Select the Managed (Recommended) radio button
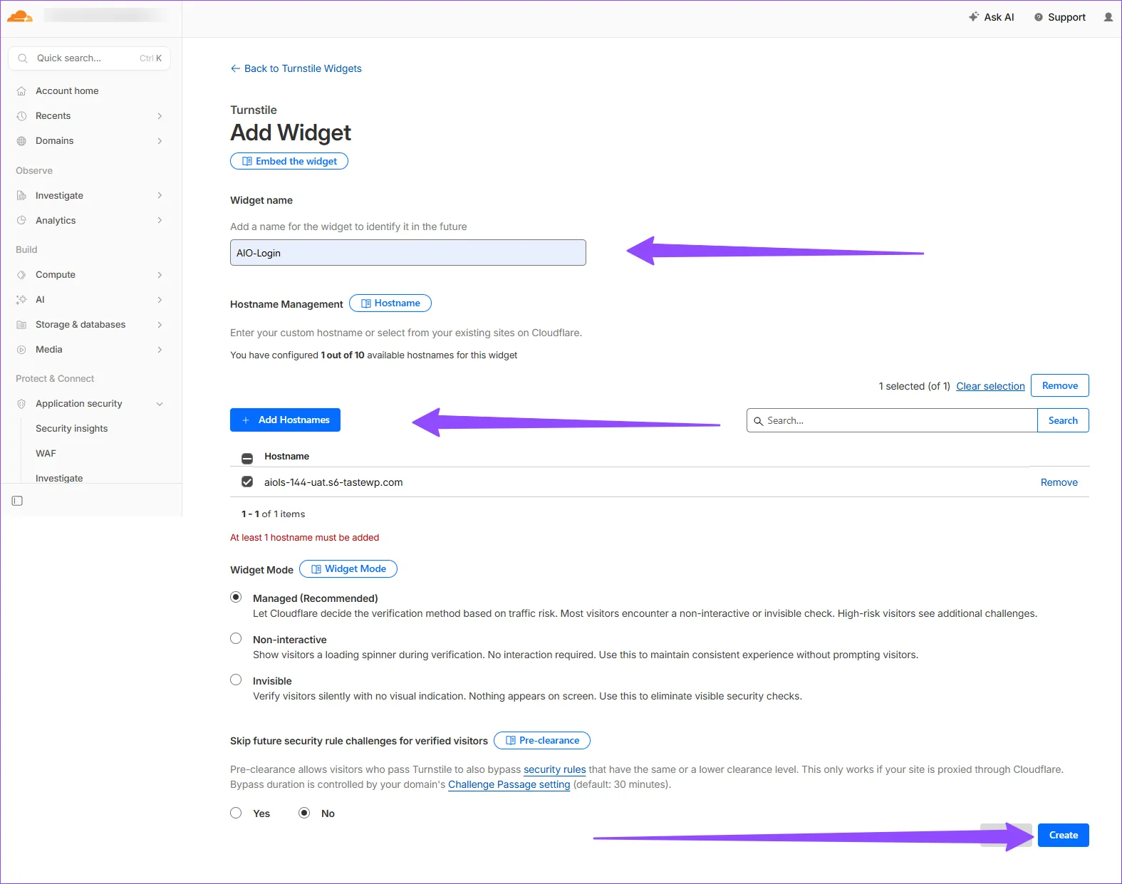 click(x=236, y=597)
